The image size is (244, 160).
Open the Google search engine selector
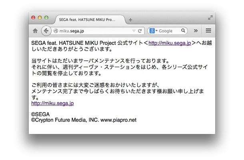click(x=153, y=31)
